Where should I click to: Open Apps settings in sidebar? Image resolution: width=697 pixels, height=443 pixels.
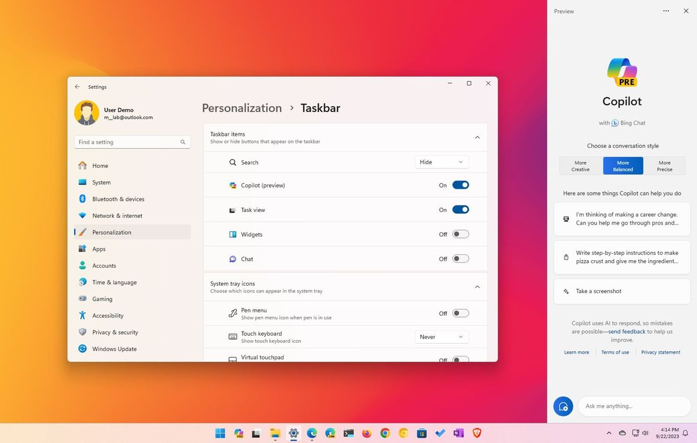(132, 249)
